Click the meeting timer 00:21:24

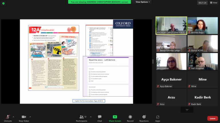tap(203, 3)
